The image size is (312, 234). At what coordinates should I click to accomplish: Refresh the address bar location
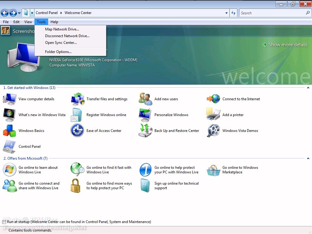233,13
